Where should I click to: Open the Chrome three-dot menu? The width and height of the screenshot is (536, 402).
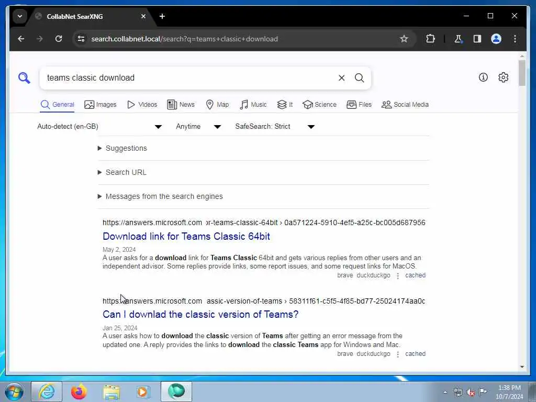[x=515, y=39]
